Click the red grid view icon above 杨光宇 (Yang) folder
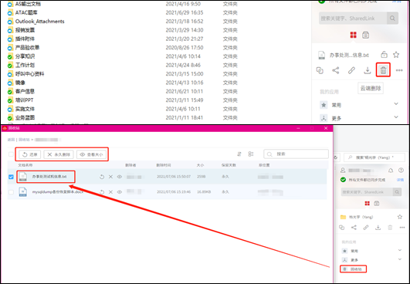 coord(368,203)
